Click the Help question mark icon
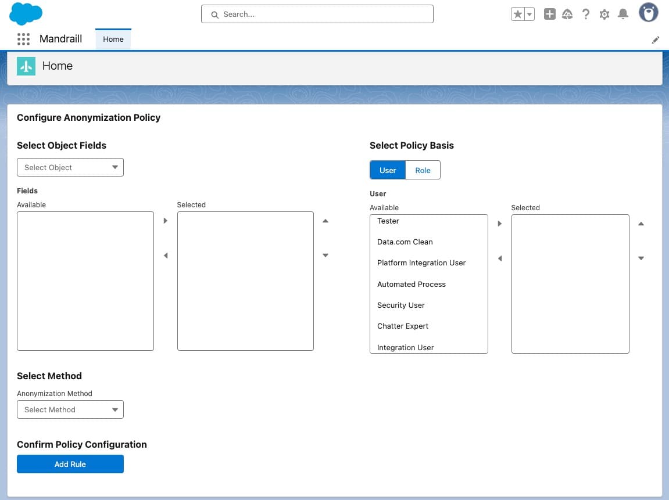The image size is (669, 500). click(586, 15)
